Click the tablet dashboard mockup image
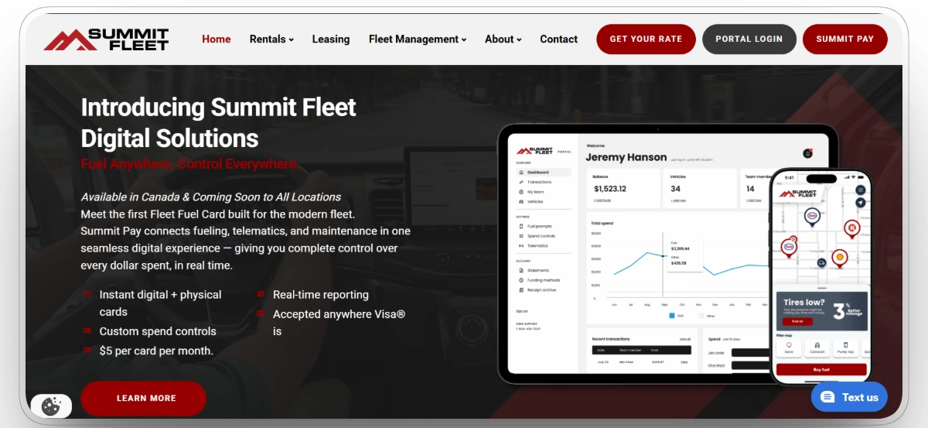 [x=634, y=254]
